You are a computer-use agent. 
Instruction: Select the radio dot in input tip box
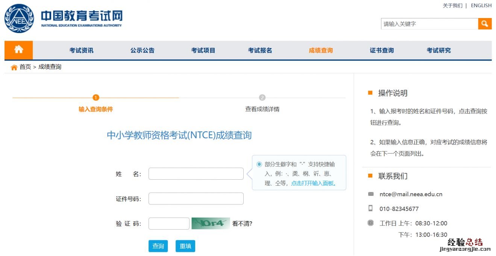click(259, 164)
